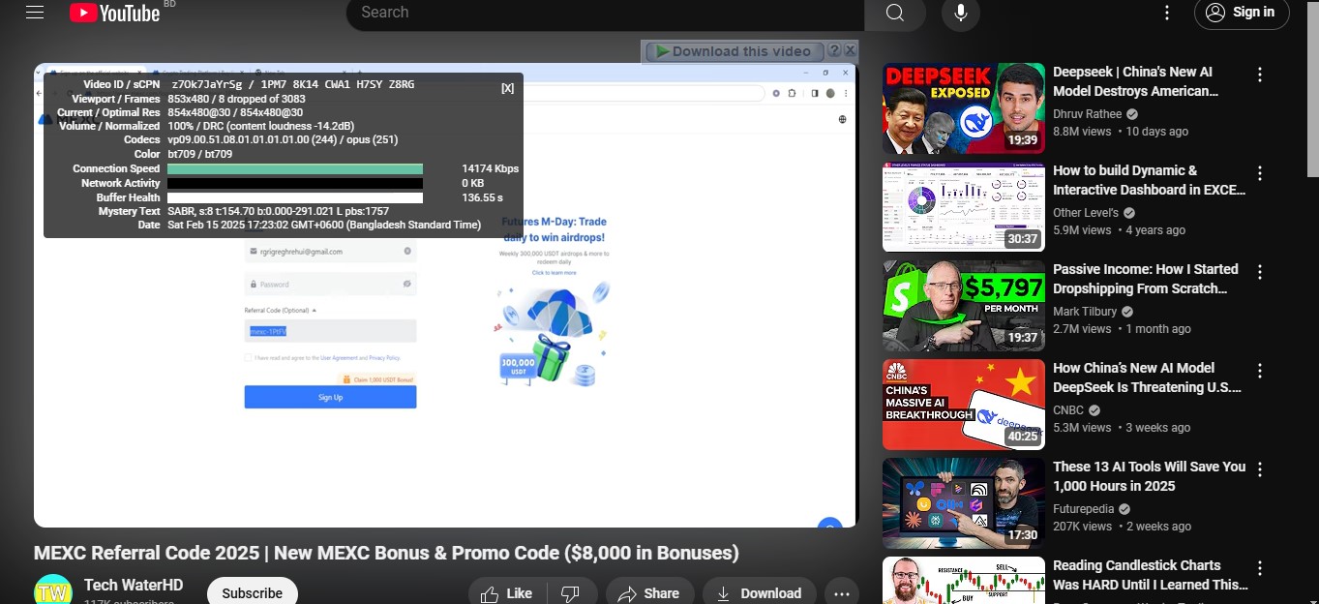Screen dimensions: 1319x604
Task: Click the '136.55 s' buffer health value
Action: 482,197
